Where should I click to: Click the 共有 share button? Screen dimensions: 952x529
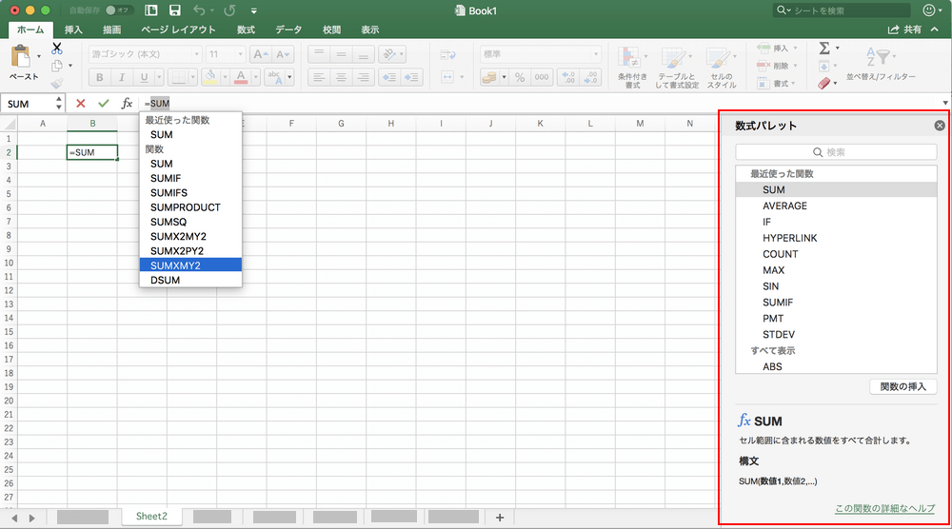(x=905, y=29)
